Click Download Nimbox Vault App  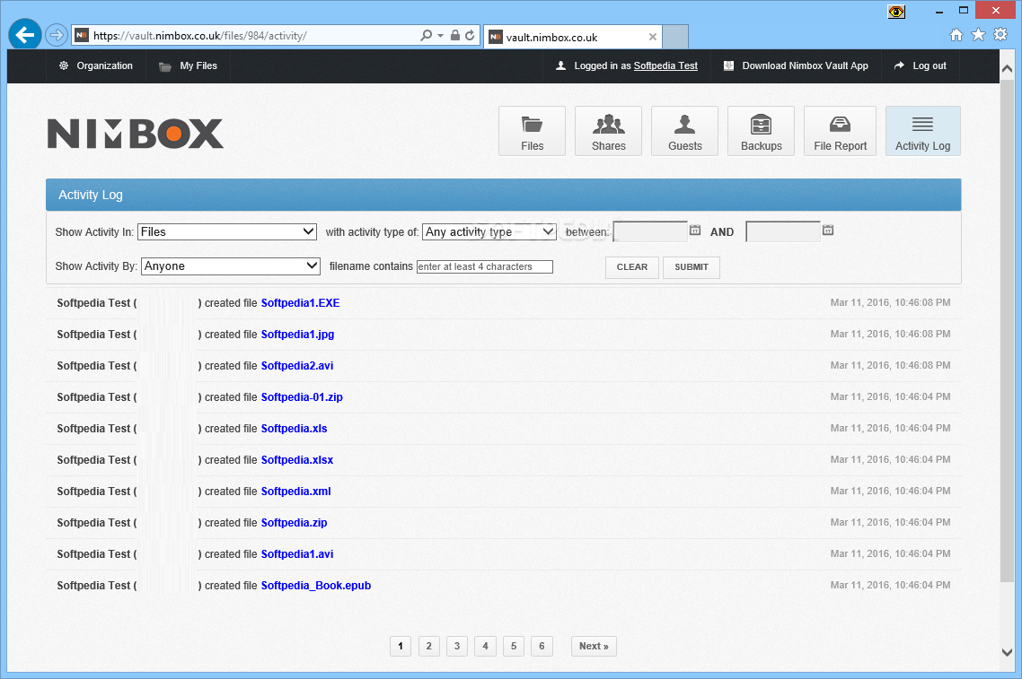pos(796,65)
